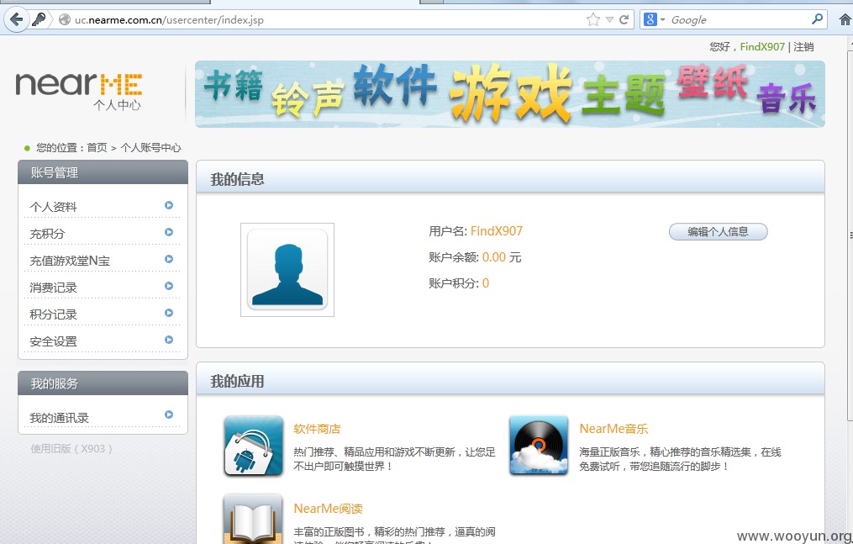Open the 软件商店 app icon

254,446
